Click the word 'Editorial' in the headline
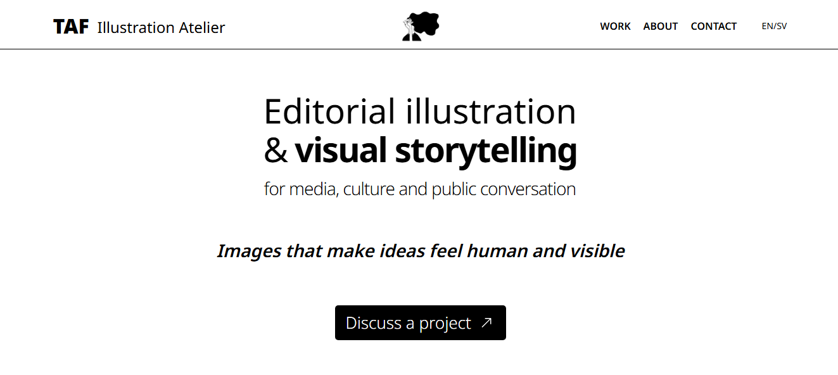The height and width of the screenshot is (375, 838). [x=329, y=111]
